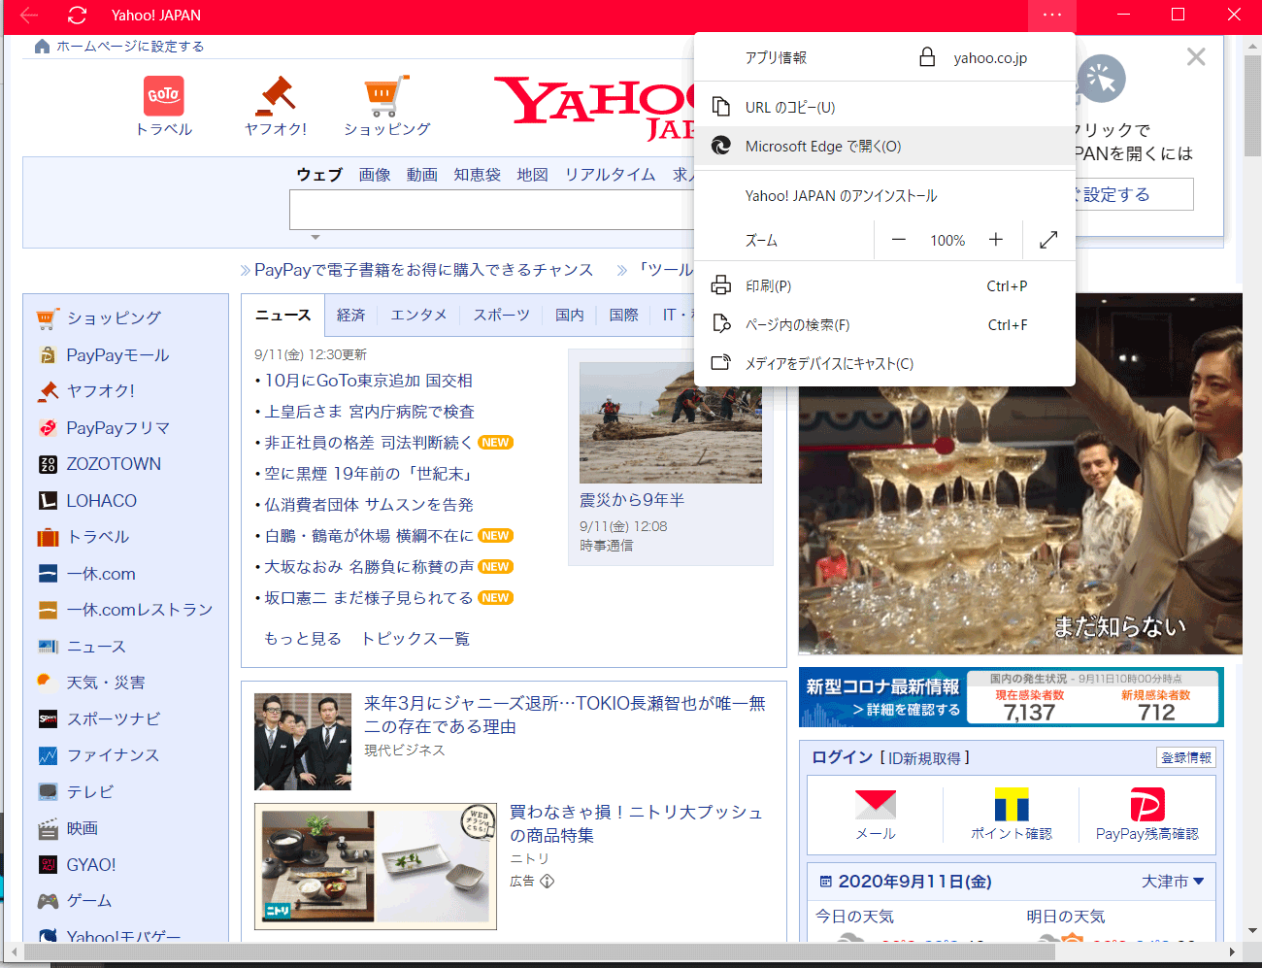Click the lock icon beside yahoo.co.jp
This screenshot has width=1262, height=968.
pyautogui.click(x=927, y=57)
